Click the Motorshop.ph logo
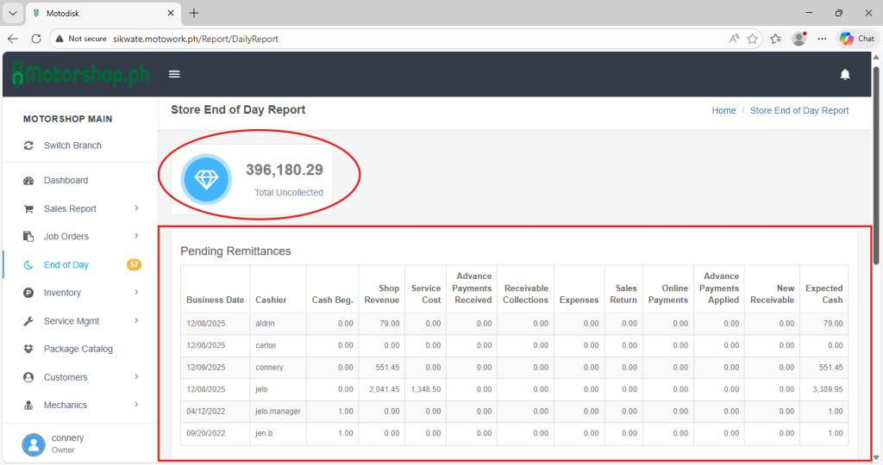The width and height of the screenshot is (883, 465). [x=80, y=74]
